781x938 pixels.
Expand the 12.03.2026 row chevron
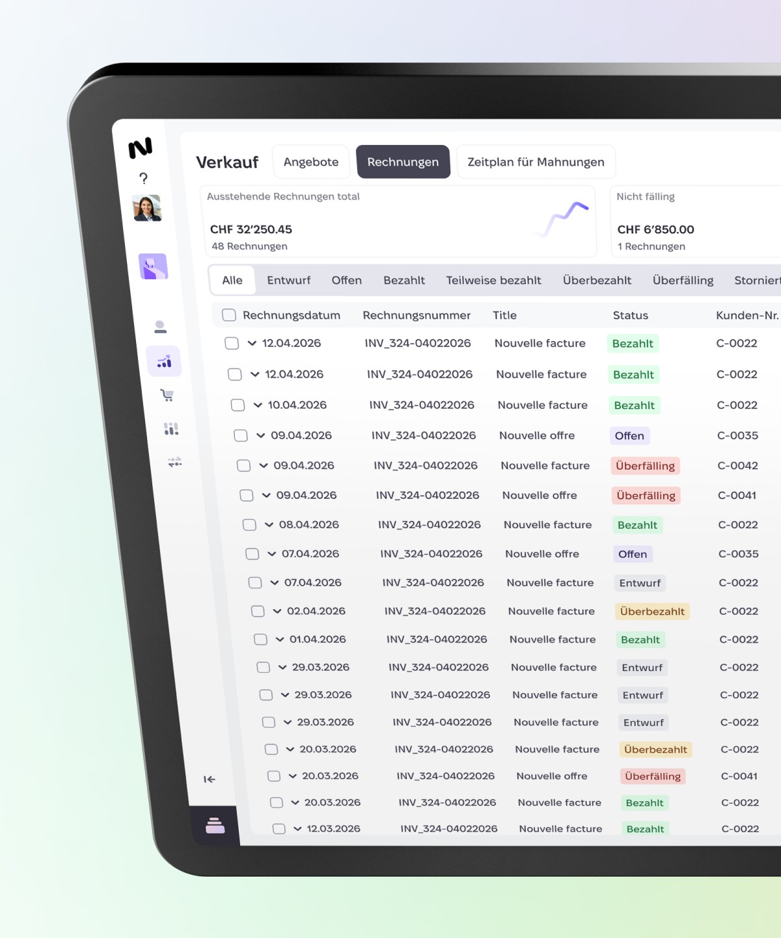pyautogui.click(x=297, y=829)
